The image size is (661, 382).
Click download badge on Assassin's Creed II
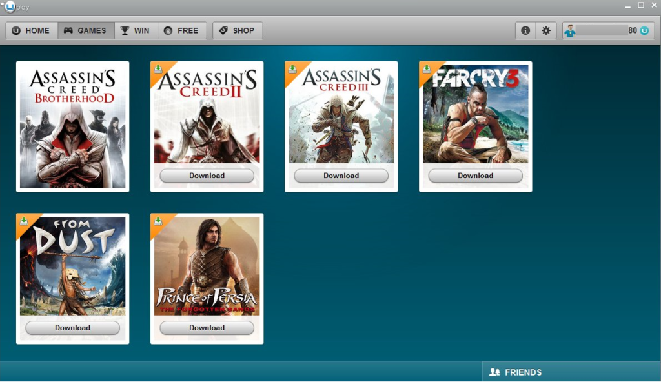coord(159,69)
